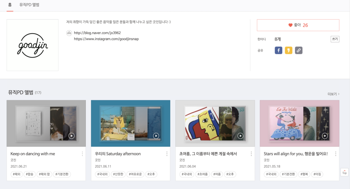350x189 pixels.
Task: Click 굿진 author under Stars will align
Action: coord(267,160)
